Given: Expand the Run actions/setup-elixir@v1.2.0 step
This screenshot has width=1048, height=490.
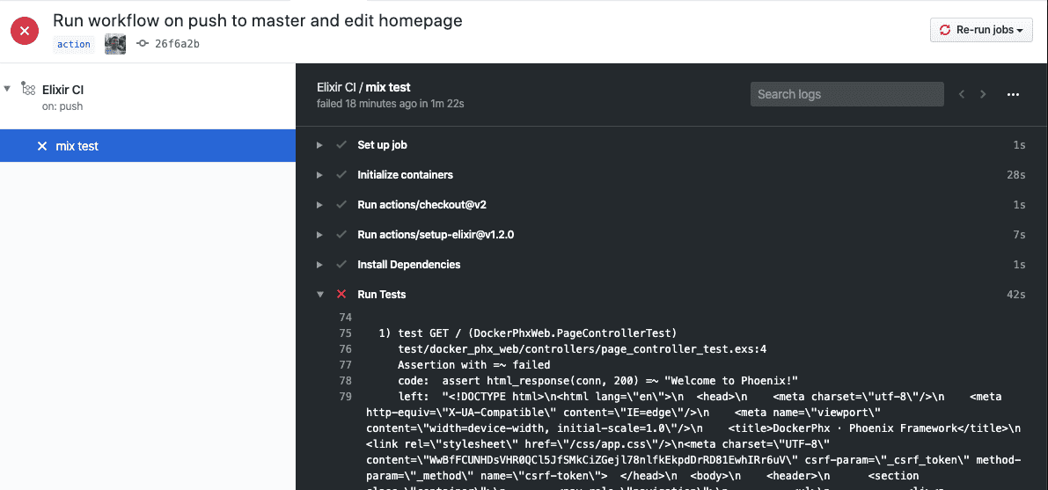Looking at the screenshot, I should tap(320, 235).
